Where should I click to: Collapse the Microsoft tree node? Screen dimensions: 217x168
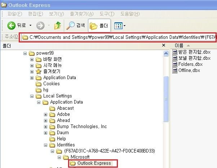[x=59, y=157]
